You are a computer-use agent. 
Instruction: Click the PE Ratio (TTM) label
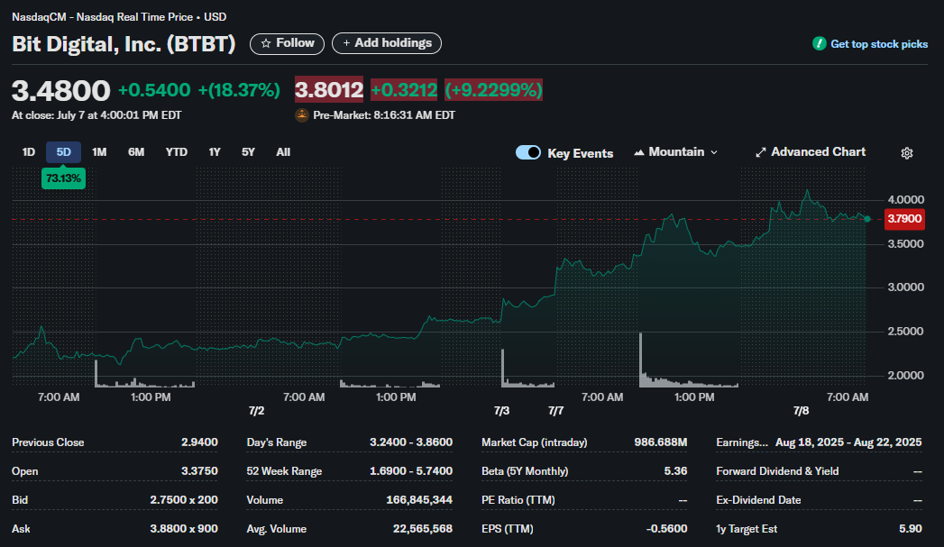click(x=518, y=500)
